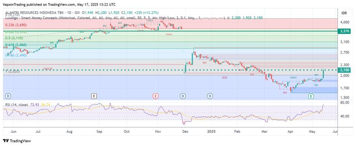
Task: Click the red earnings E marker near November
Action: [x=155, y=96]
